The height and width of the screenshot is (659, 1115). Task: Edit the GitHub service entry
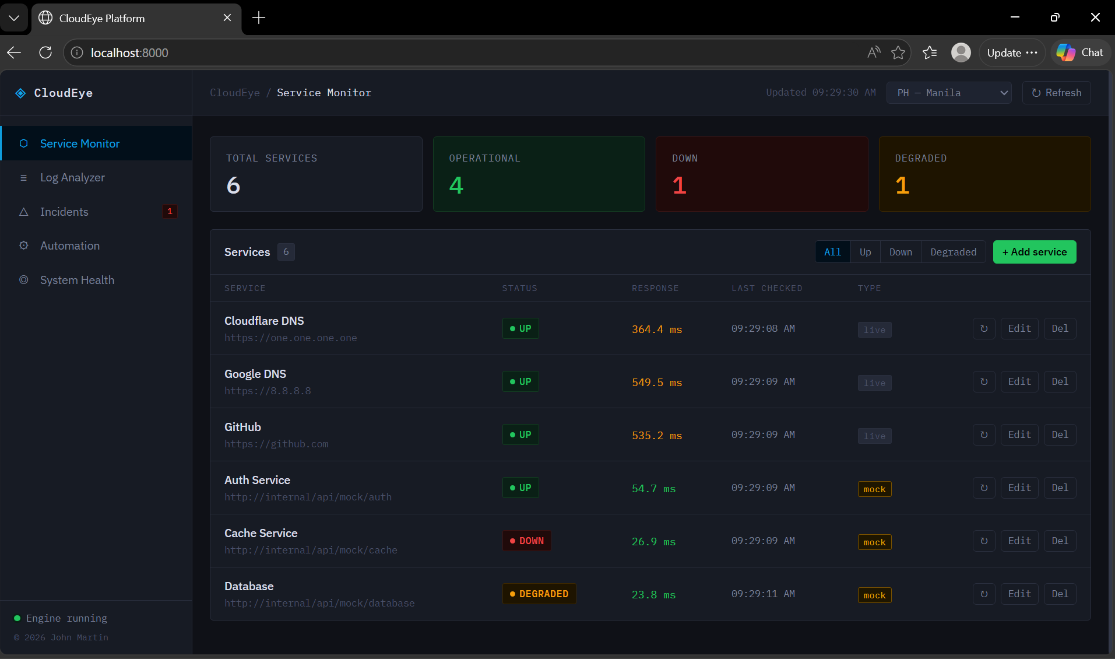coord(1019,435)
